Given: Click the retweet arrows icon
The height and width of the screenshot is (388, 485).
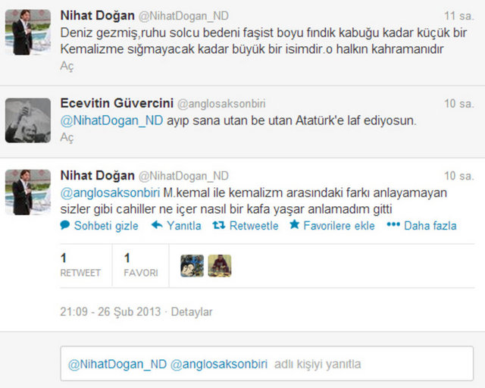Looking at the screenshot, I should tap(219, 225).
